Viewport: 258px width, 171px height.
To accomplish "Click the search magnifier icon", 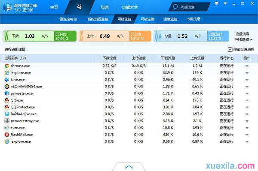I will [175, 7].
